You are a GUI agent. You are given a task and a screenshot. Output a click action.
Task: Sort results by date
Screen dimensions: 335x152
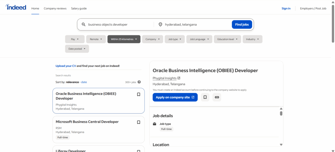coord(84,82)
